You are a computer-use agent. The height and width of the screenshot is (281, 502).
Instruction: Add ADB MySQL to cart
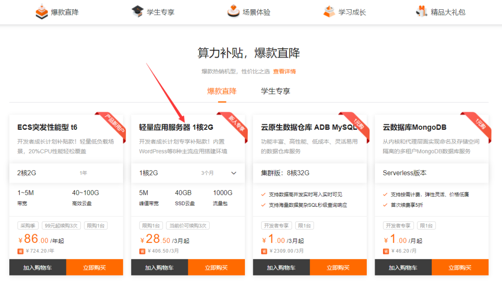click(281, 267)
